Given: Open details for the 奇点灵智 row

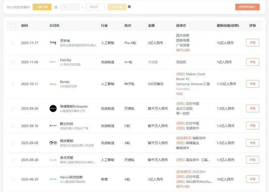Looking at the screenshot, I should (x=253, y=160).
